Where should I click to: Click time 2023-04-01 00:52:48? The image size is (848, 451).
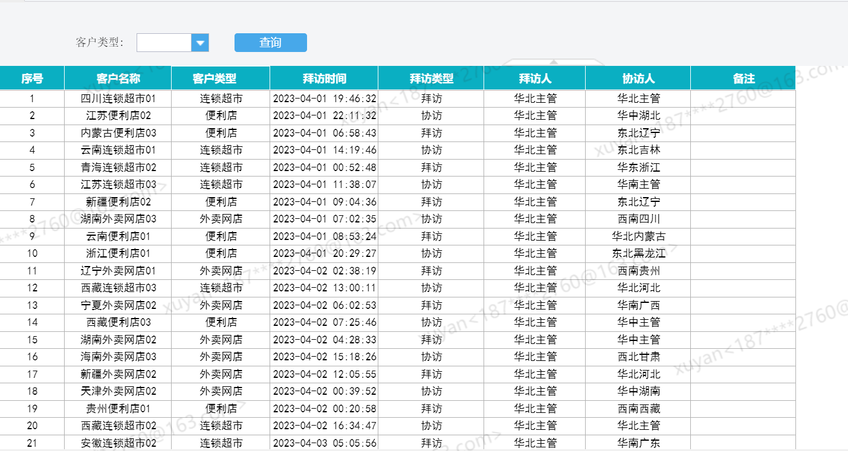pos(325,167)
